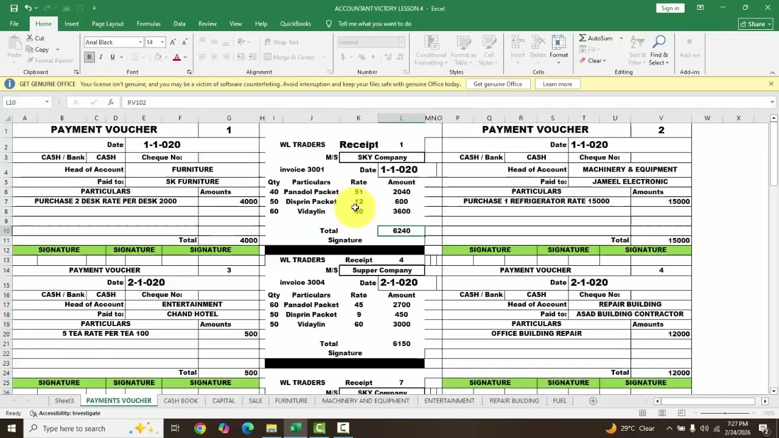Viewport: 779px width, 438px height.
Task: Click volume speaker tray icon
Action: coord(704,428)
